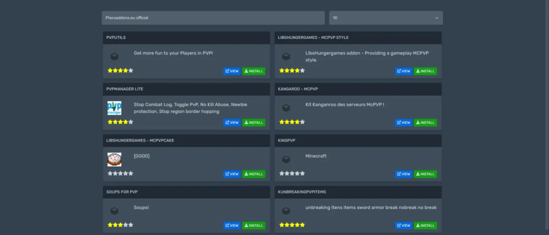549x235 pixels.
Task: Click the 'Minecraft' description under KINGPVP
Action: [x=316, y=156]
